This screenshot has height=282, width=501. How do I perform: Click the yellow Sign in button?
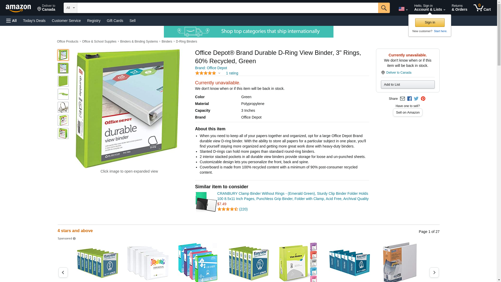pos(430,22)
